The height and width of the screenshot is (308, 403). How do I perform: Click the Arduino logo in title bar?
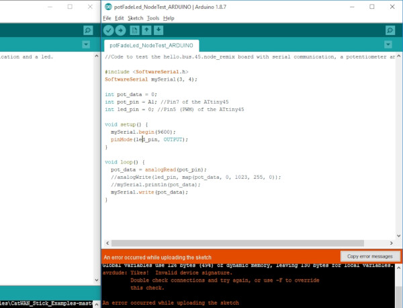coord(108,7)
